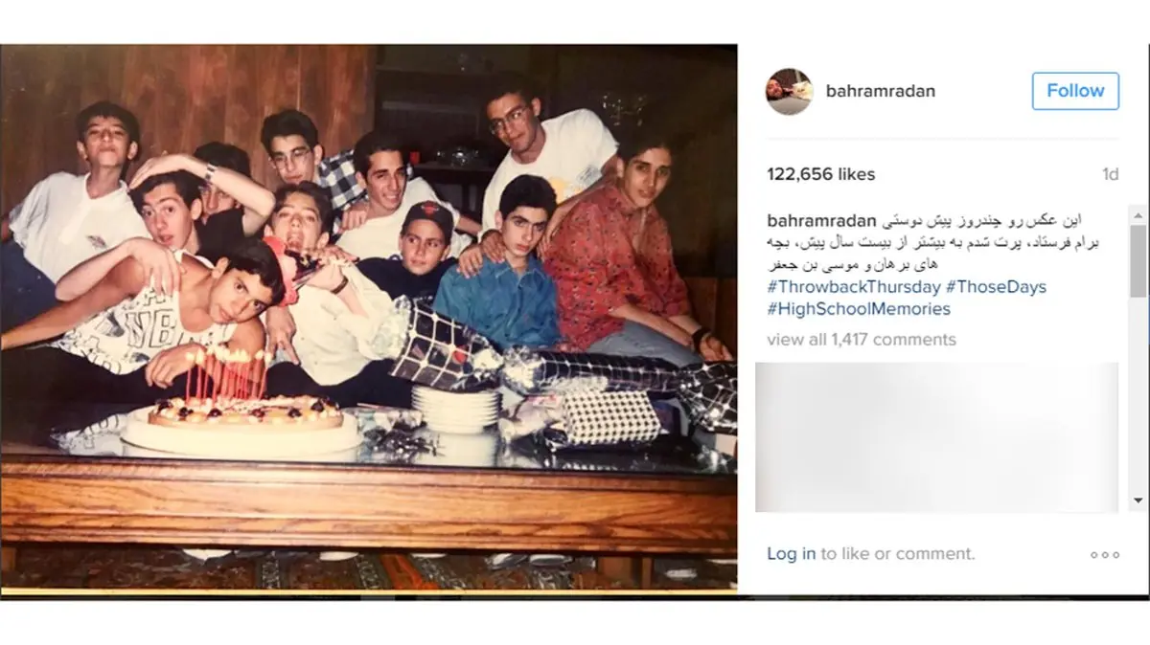Viewport: 1150px width, 645px height.
Task: Click the 1d post timestamp
Action: 1110,174
